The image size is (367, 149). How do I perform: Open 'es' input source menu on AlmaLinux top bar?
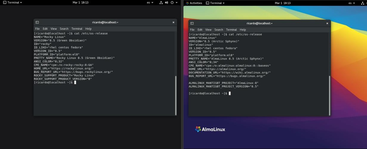tap(352, 3)
